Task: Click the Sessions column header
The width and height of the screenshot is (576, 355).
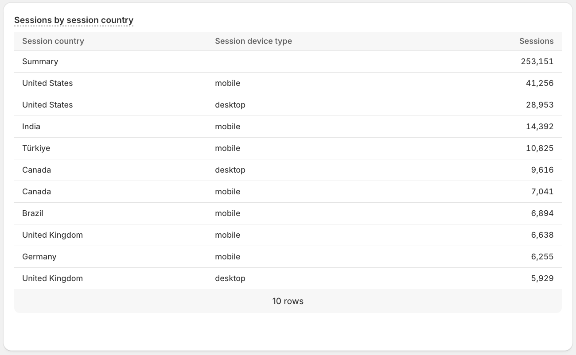Action: point(536,41)
